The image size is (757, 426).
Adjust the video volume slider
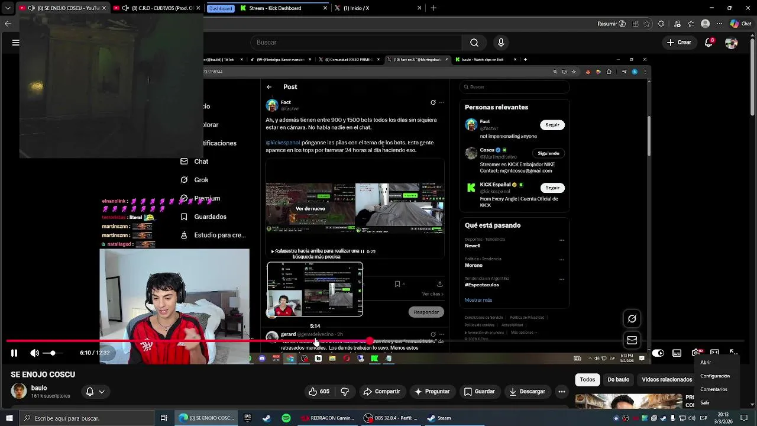click(53, 353)
